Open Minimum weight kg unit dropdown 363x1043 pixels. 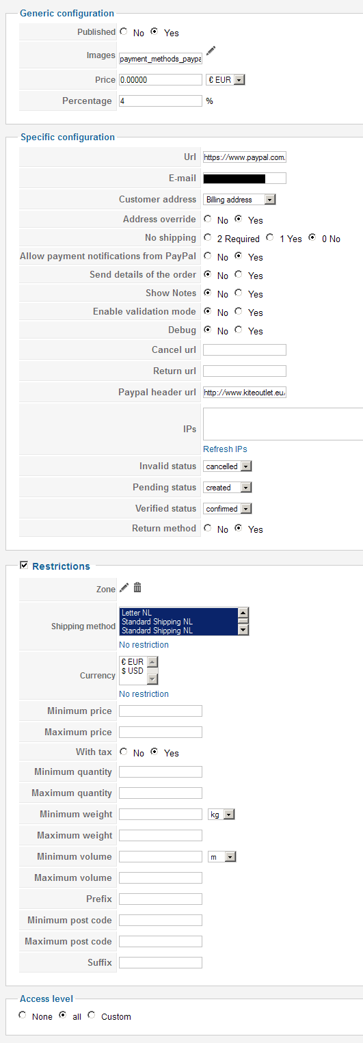click(x=220, y=814)
